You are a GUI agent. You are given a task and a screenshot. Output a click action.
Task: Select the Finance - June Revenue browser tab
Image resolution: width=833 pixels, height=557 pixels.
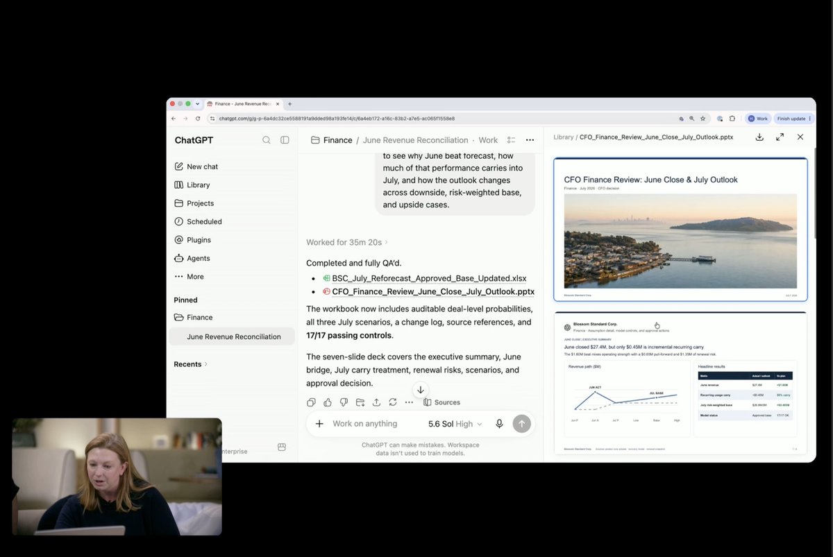(242, 104)
